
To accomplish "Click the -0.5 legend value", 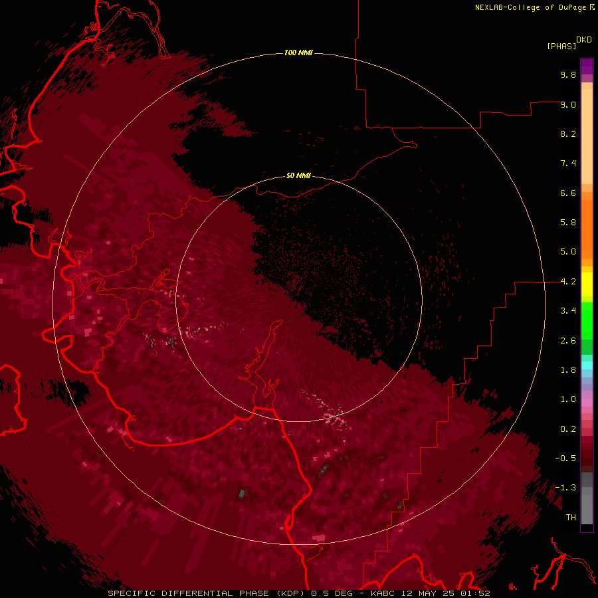I will [565, 458].
